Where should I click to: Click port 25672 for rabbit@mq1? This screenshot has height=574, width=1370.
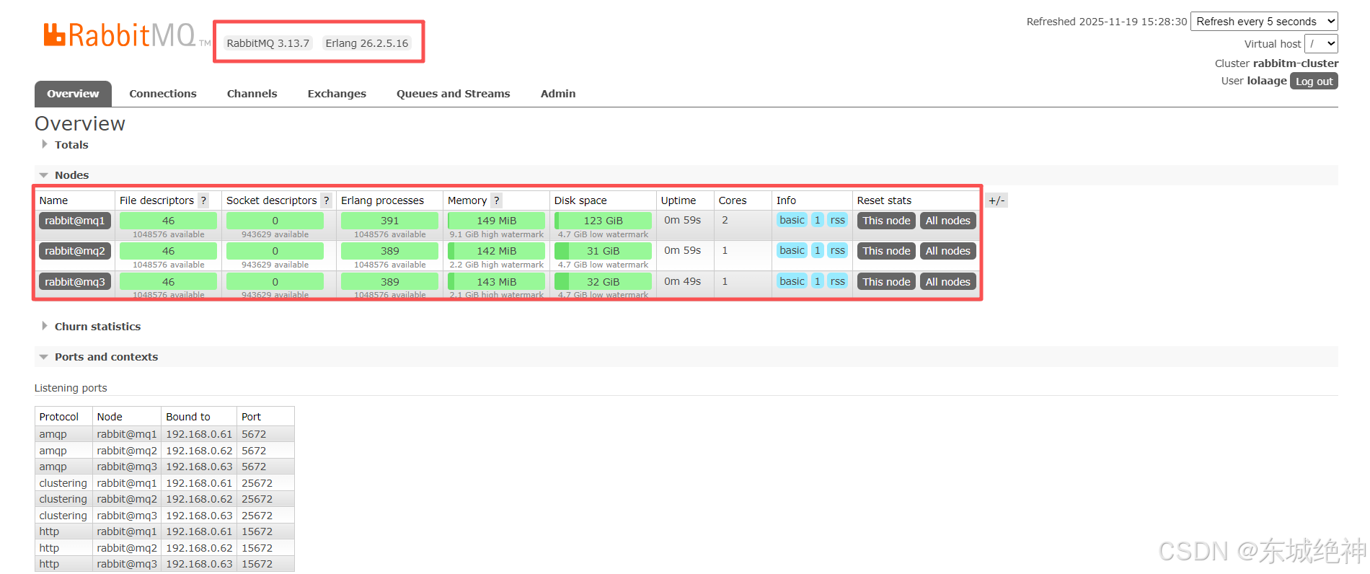click(x=257, y=483)
